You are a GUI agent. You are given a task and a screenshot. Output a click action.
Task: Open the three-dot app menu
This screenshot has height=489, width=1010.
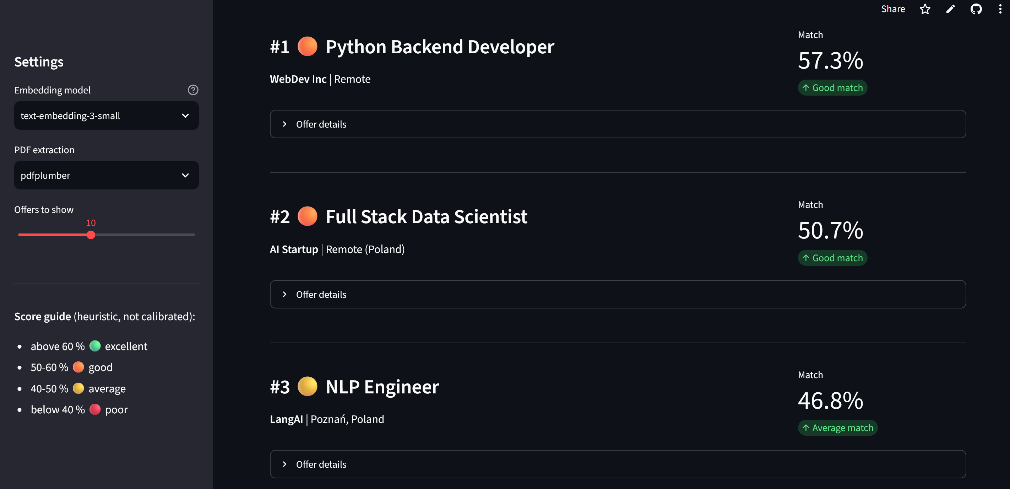(1000, 9)
